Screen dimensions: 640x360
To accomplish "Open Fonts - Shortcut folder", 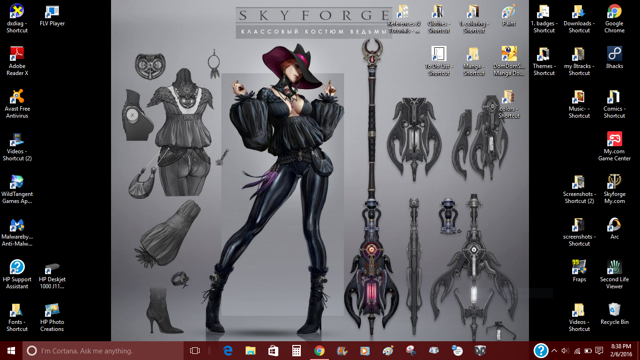I will (x=17, y=317).
